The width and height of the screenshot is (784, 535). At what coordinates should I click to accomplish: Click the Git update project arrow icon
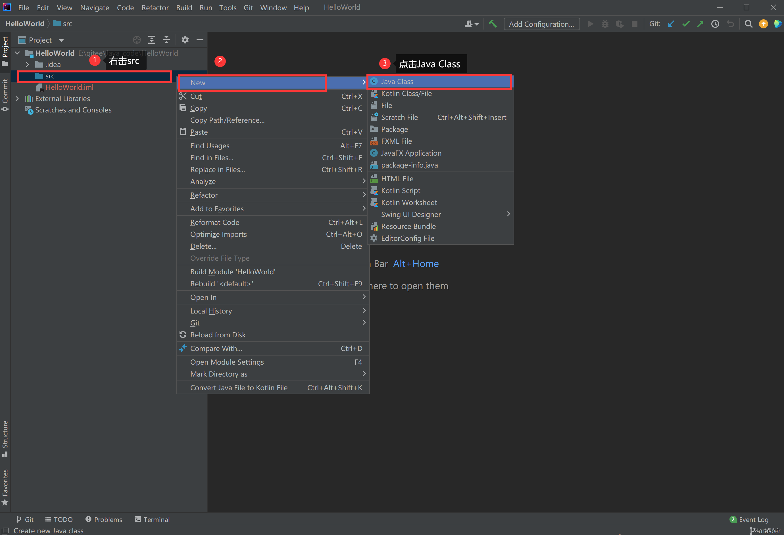[671, 24]
